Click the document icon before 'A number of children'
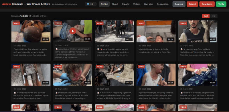The width and height of the screenshot is (229, 112). [x=56, y=49]
